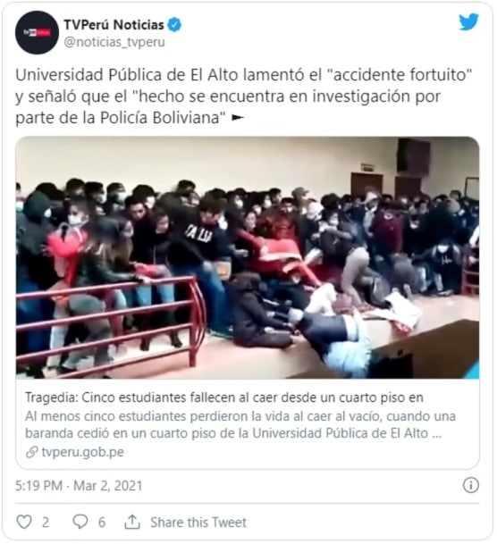This screenshot has height=544, width=497.
Task: Click the reply count number 6
Action: click(x=102, y=523)
